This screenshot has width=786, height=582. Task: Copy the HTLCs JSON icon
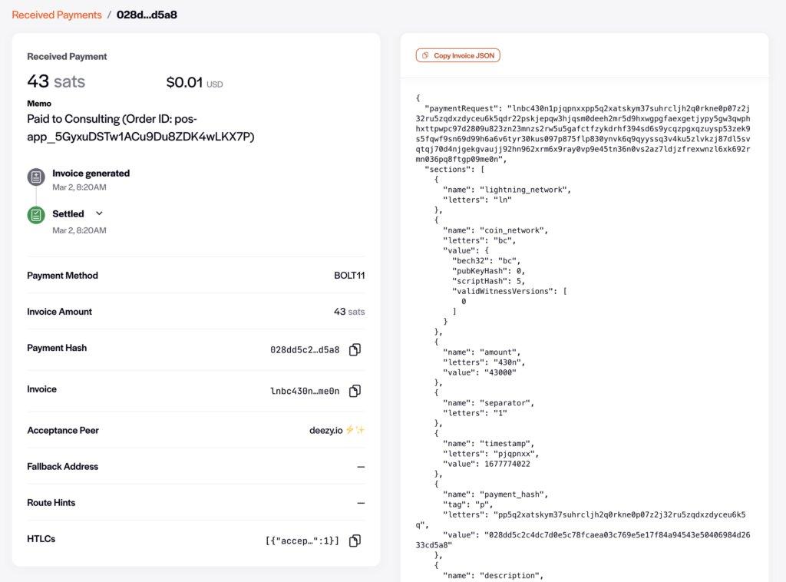355,541
